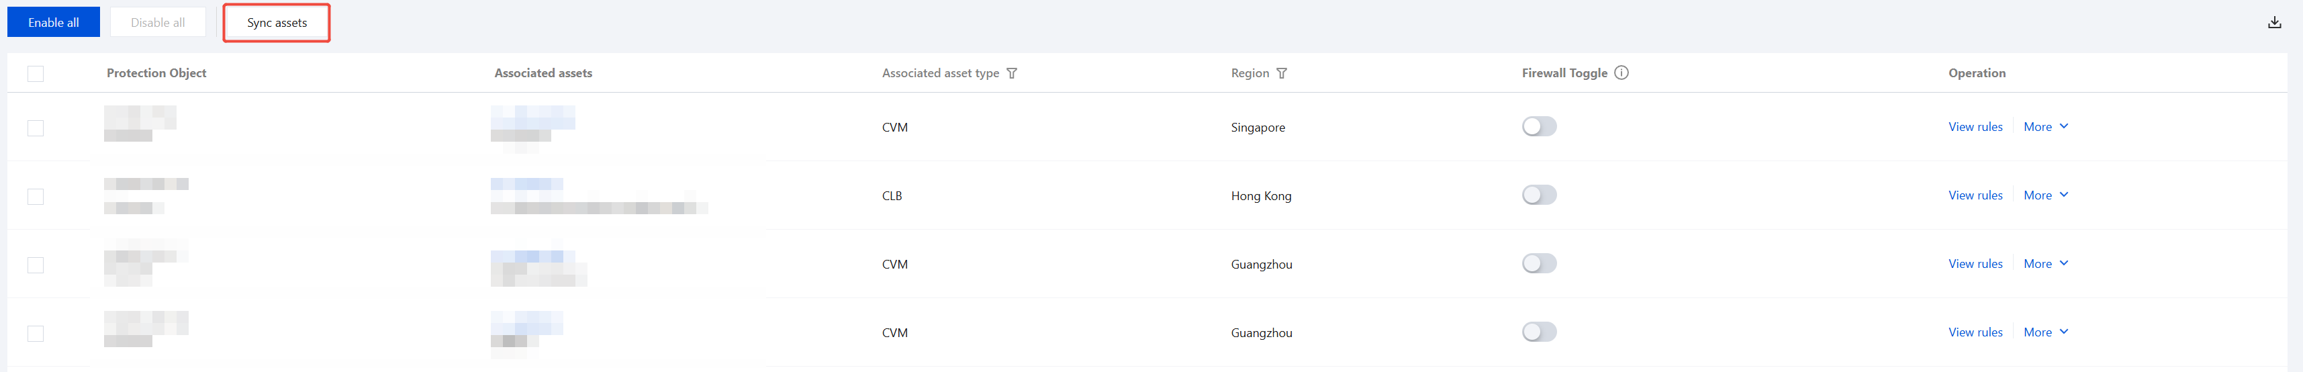Click the Firewall Toggle info icon

1621,73
